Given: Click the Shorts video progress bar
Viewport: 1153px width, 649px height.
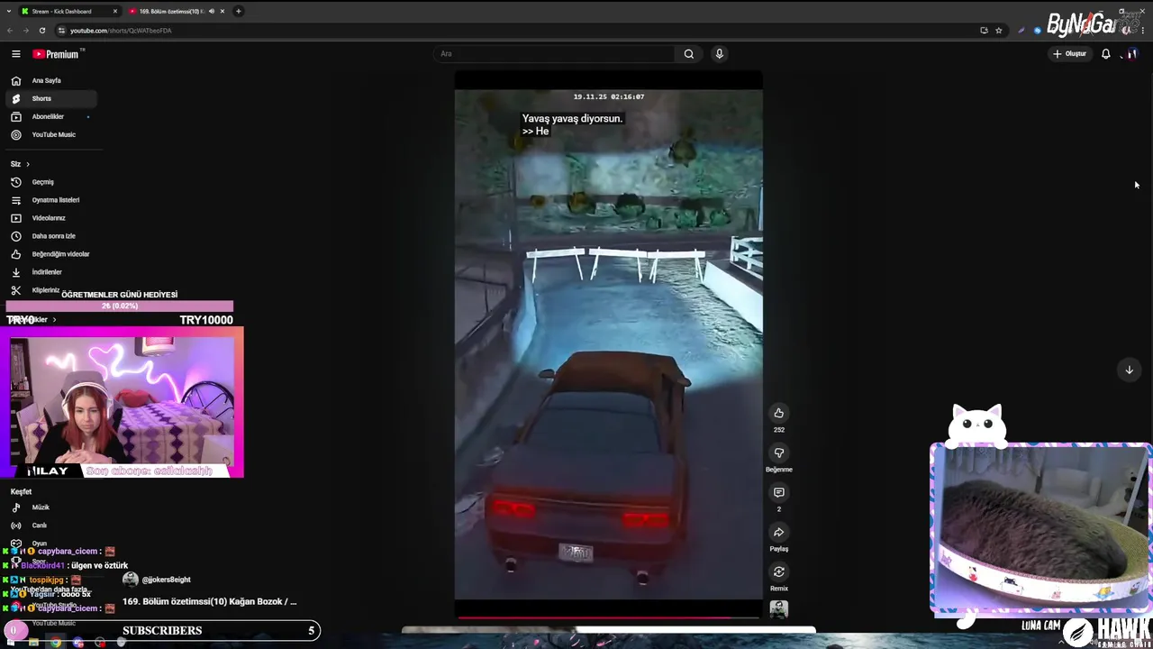Looking at the screenshot, I should click(x=608, y=617).
